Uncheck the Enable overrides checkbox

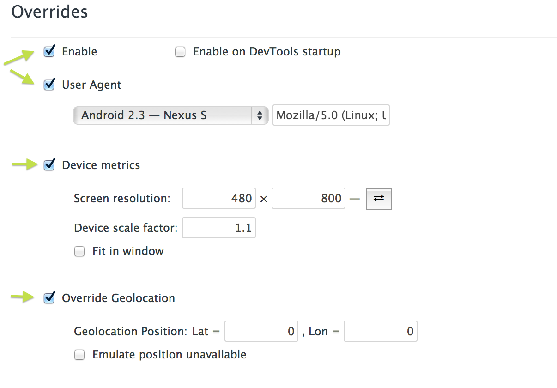coord(49,51)
